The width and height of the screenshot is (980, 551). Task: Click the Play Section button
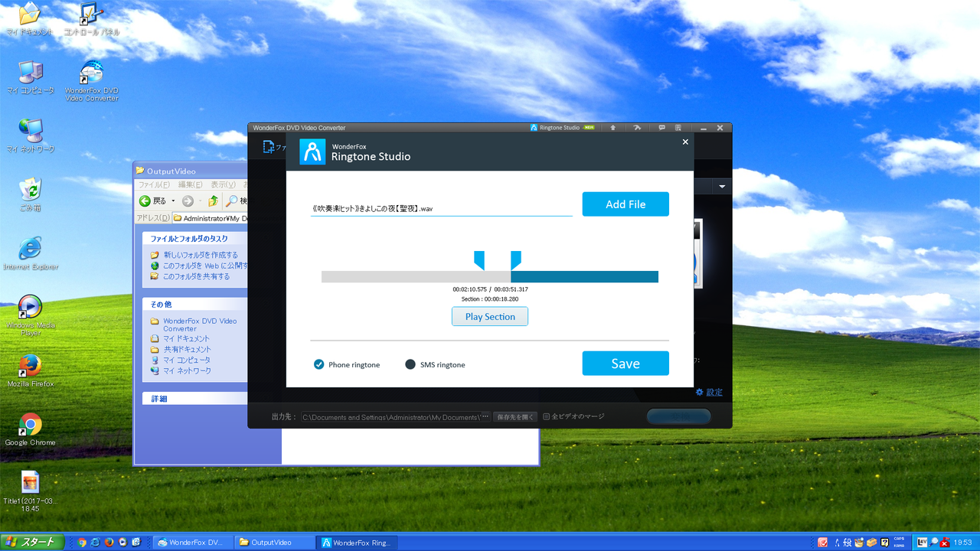(x=490, y=317)
